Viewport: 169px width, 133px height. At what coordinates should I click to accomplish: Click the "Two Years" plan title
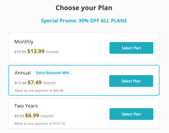point(26,106)
